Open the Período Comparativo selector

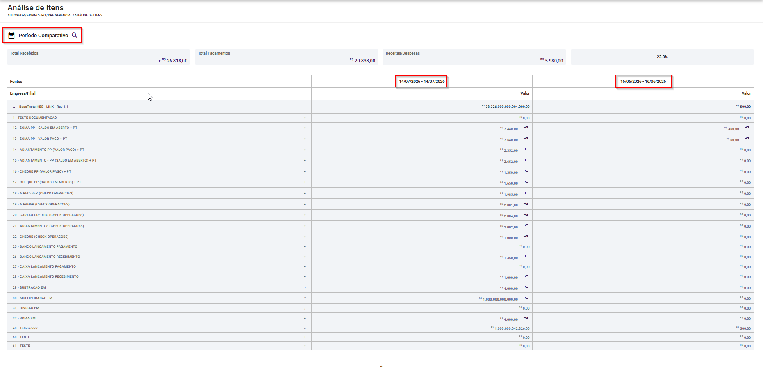(x=42, y=35)
